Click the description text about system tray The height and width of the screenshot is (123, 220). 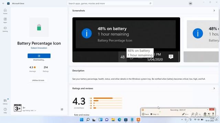pyautogui.click(x=139, y=79)
